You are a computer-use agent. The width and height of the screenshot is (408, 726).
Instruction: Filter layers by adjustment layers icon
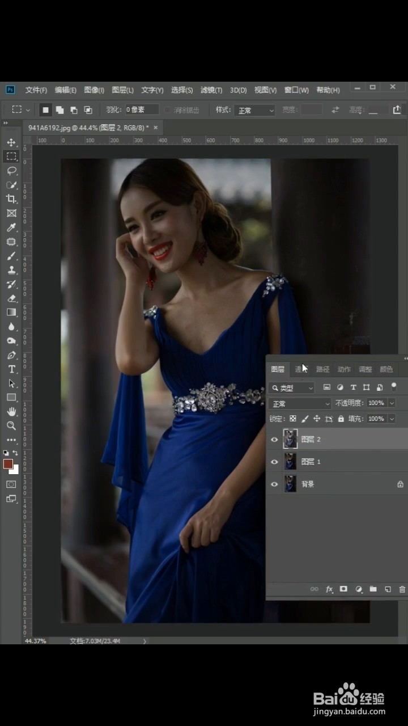tap(340, 387)
